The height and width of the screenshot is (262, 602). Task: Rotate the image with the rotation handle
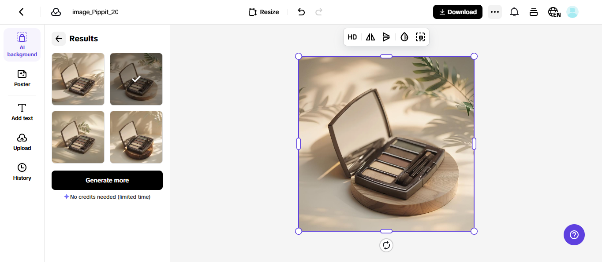pos(386,245)
